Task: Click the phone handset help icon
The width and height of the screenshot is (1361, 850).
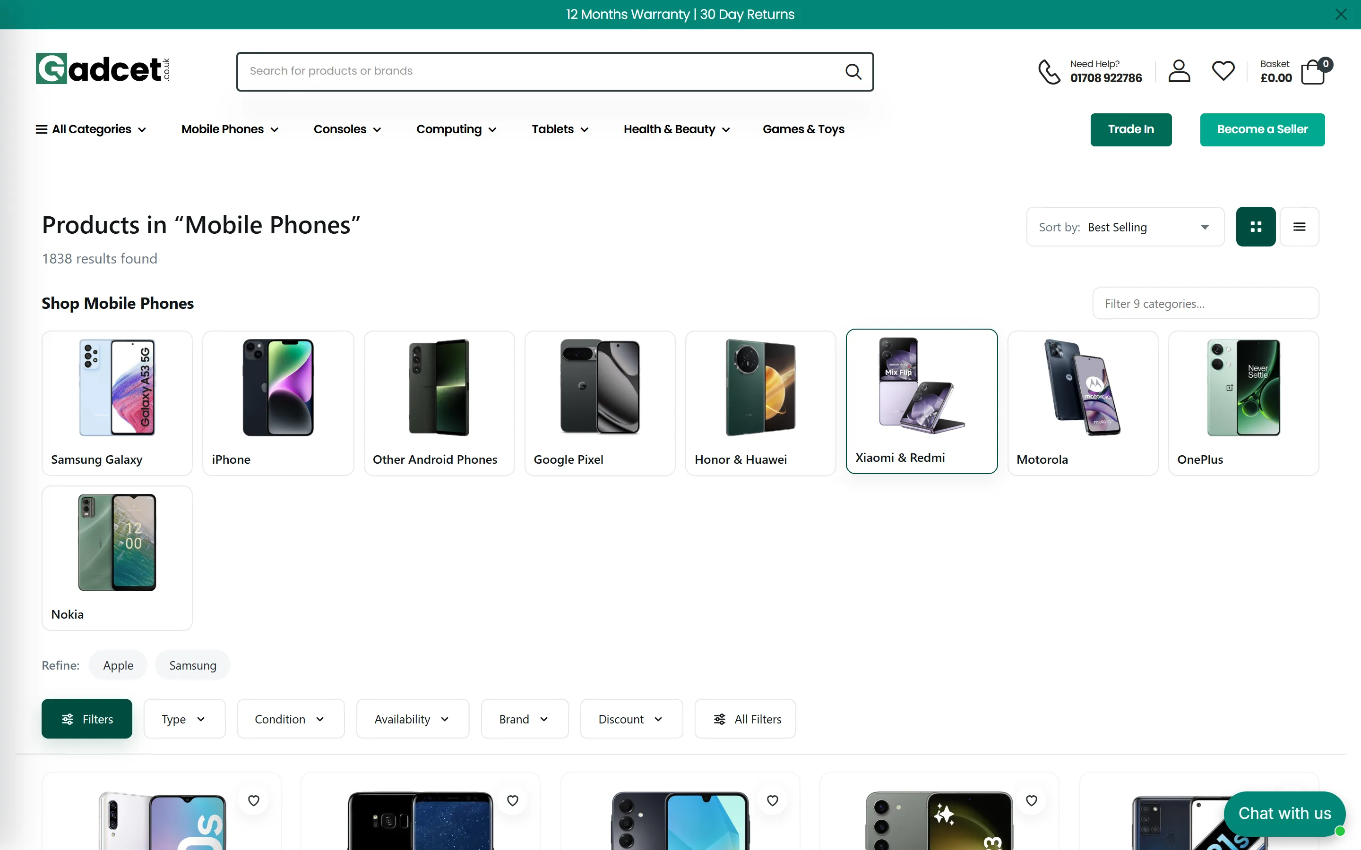Action: (x=1049, y=71)
